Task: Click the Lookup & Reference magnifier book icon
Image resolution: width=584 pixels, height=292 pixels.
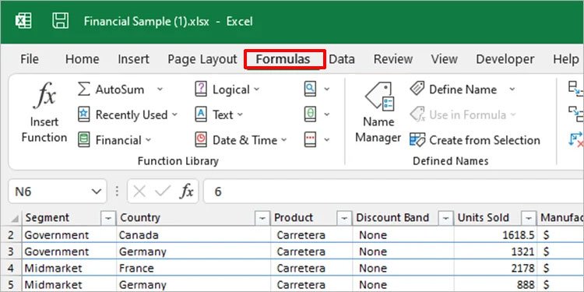Action: tap(310, 90)
